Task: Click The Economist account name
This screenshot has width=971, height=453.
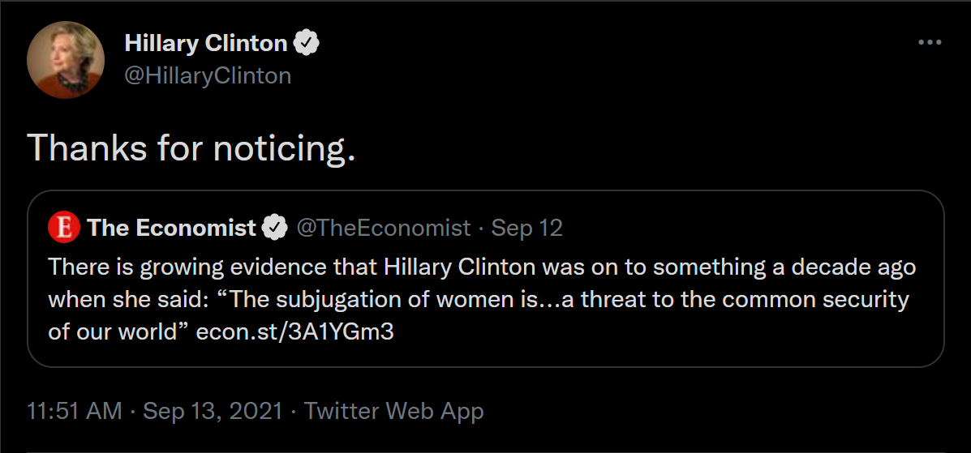Action: click(x=172, y=229)
